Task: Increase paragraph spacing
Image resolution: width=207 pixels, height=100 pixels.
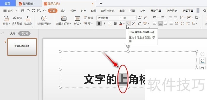Action: tap(183, 24)
